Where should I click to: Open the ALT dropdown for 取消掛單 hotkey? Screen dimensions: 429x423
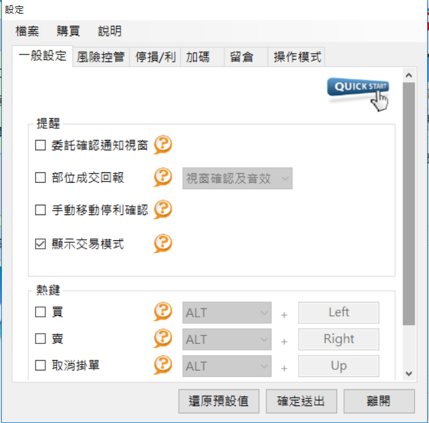pyautogui.click(x=227, y=366)
